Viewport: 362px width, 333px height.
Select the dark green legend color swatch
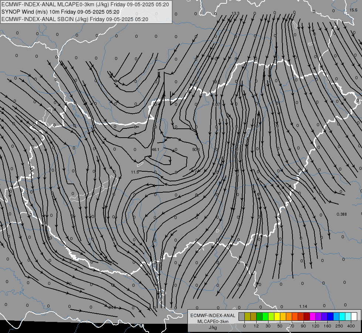260,316
